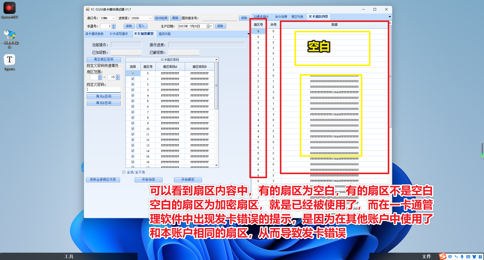Switch to the IC卡读写操作 tab

(x=119, y=34)
